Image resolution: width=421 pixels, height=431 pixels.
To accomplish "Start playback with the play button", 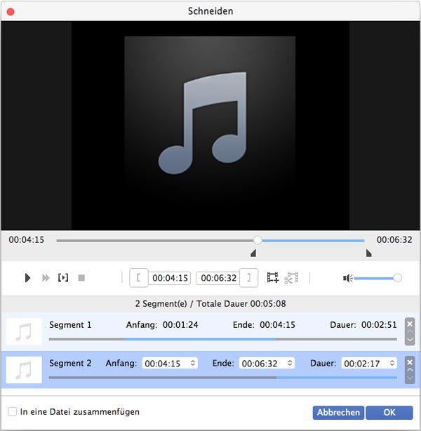I will (x=27, y=278).
